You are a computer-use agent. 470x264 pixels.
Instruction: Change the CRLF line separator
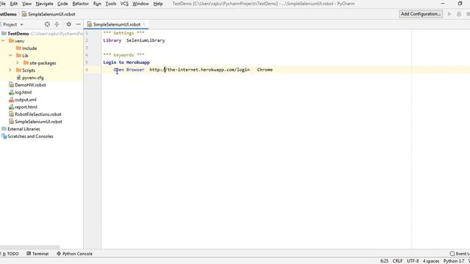[397, 261]
